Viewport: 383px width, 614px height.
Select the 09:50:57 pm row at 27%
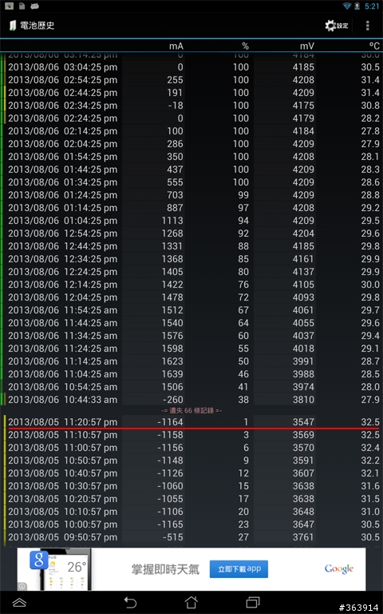pyautogui.click(x=191, y=537)
